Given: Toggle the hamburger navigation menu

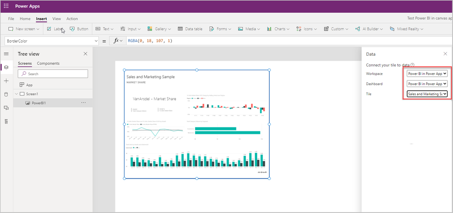Looking at the screenshot, I should 6,54.
